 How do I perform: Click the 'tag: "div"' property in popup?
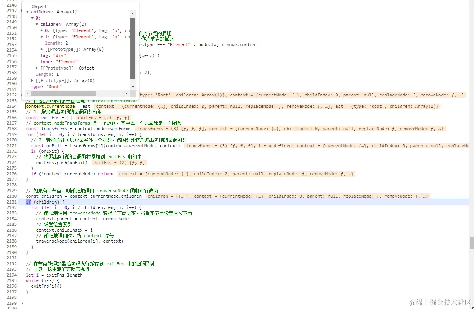click(x=53, y=56)
